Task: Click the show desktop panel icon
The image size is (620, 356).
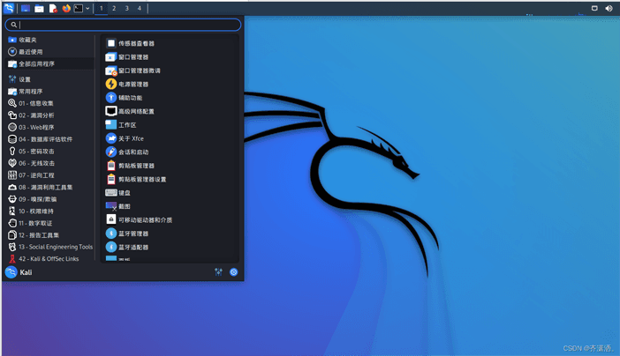Action: pyautogui.click(x=26, y=8)
